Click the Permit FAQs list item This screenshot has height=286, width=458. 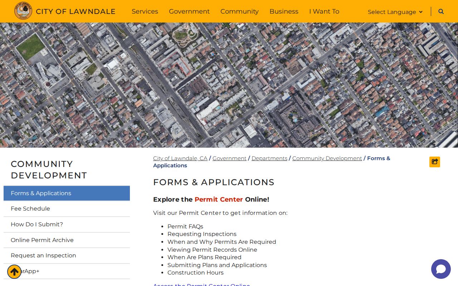(x=185, y=227)
